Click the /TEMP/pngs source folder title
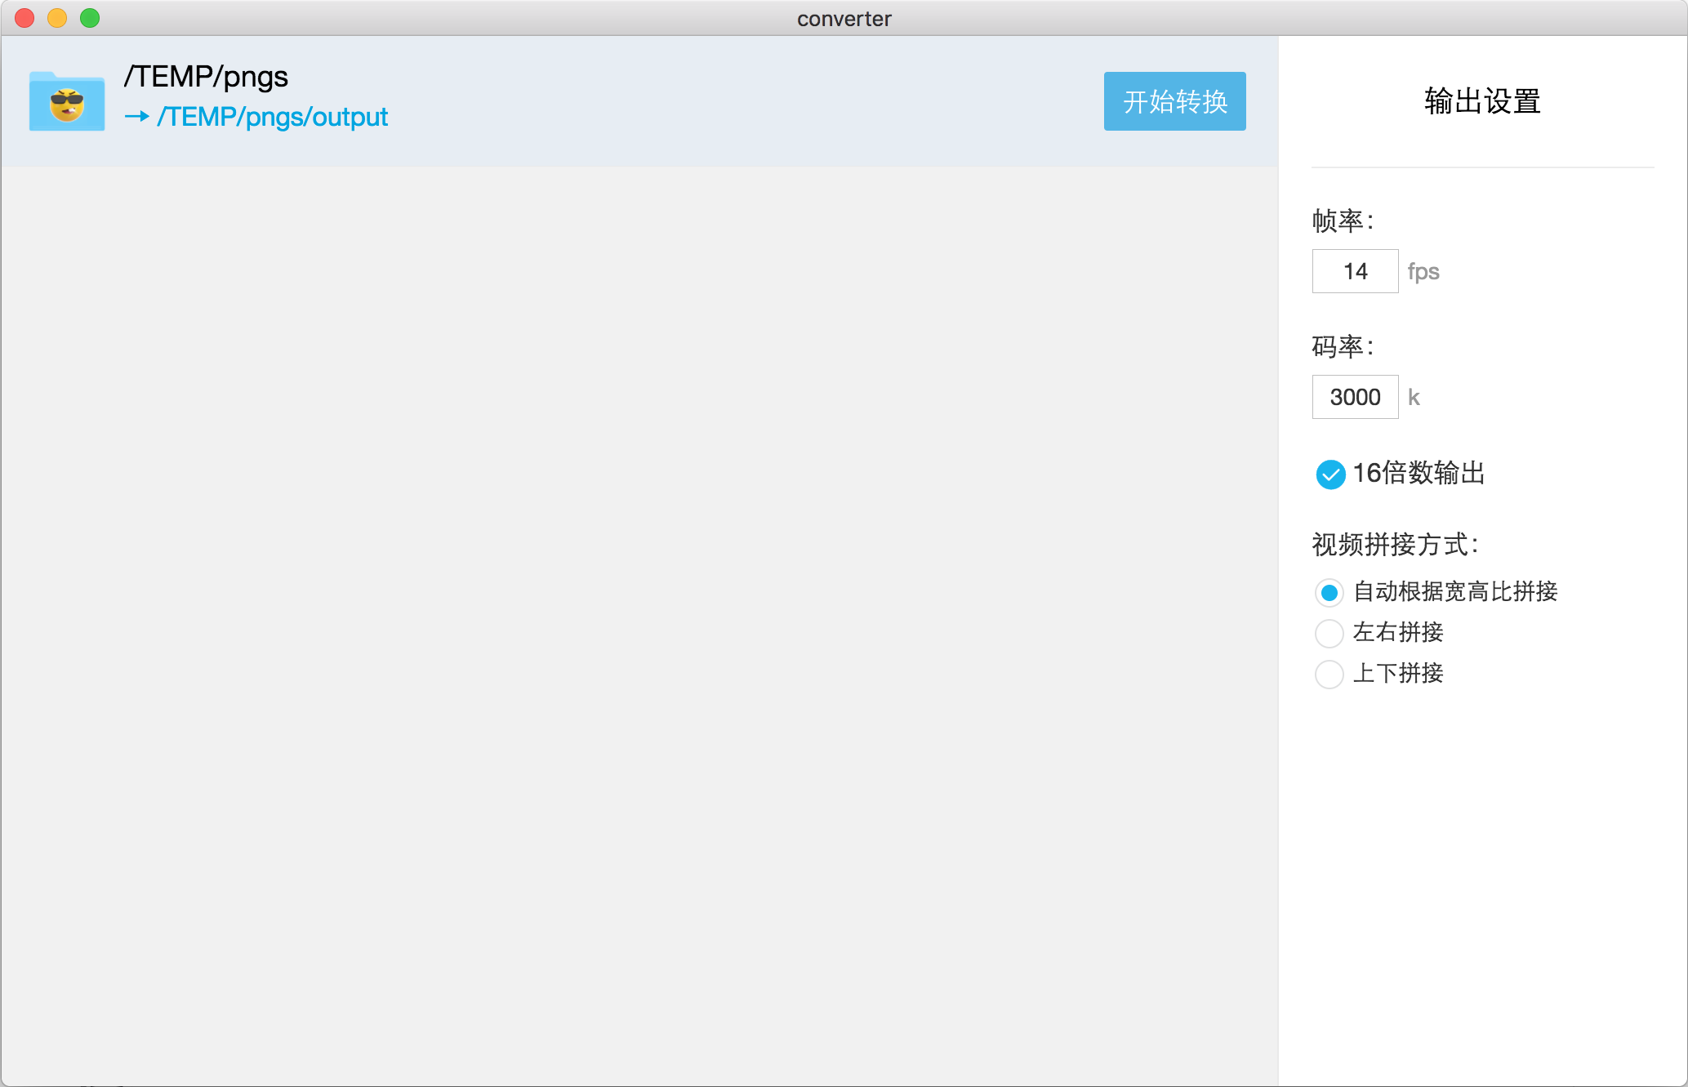Image resolution: width=1688 pixels, height=1087 pixels. tap(206, 77)
